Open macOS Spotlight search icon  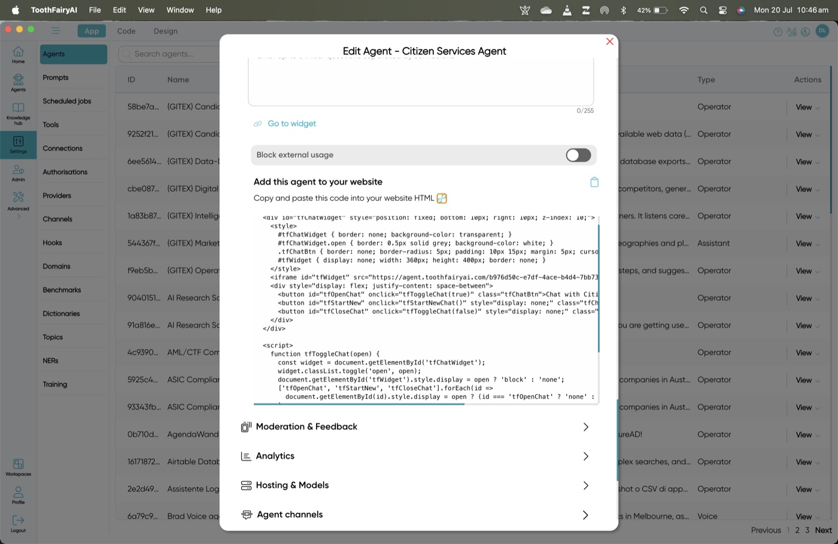click(703, 10)
